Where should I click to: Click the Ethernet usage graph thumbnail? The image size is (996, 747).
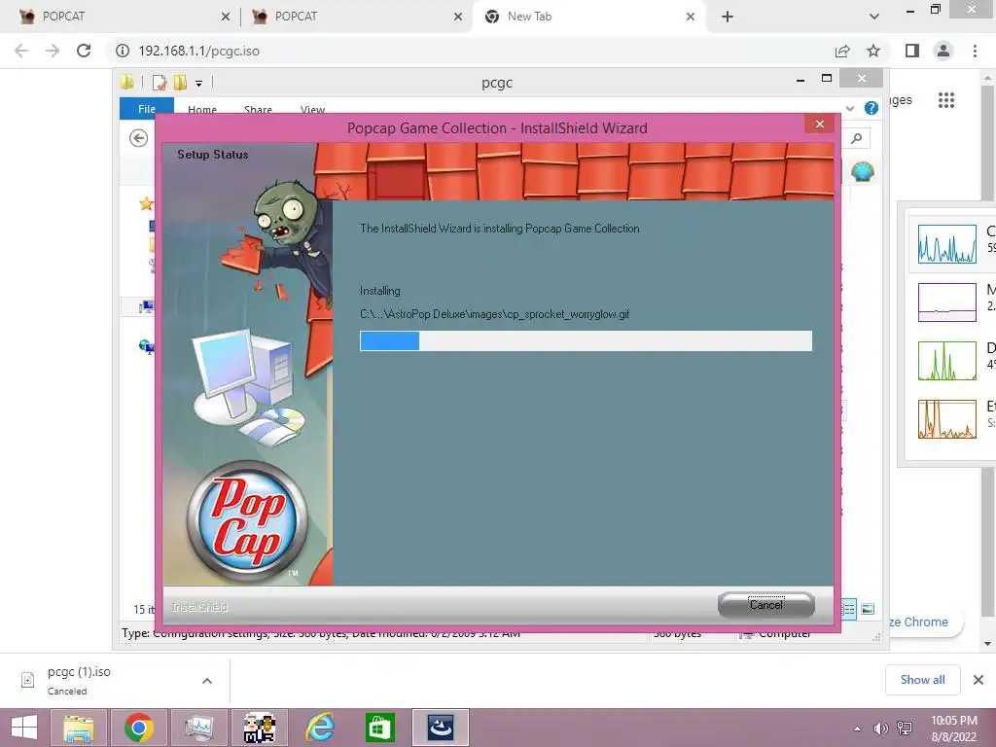pos(947,419)
